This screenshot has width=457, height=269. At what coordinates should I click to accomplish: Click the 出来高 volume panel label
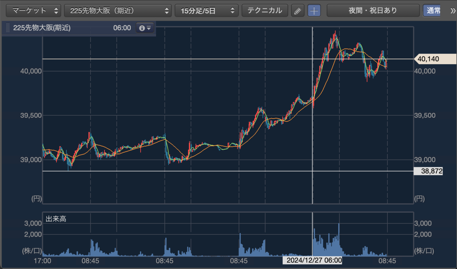coord(56,219)
